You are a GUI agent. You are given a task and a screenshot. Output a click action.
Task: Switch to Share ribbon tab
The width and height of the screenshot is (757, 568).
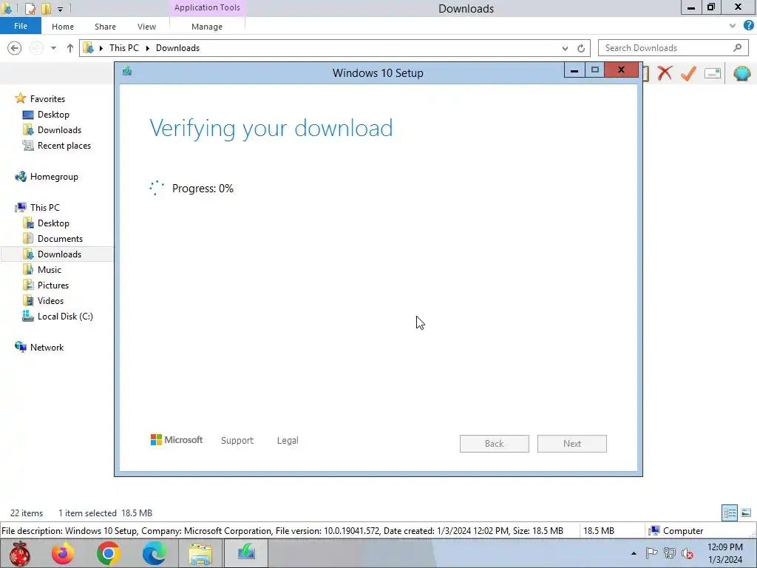click(x=105, y=27)
